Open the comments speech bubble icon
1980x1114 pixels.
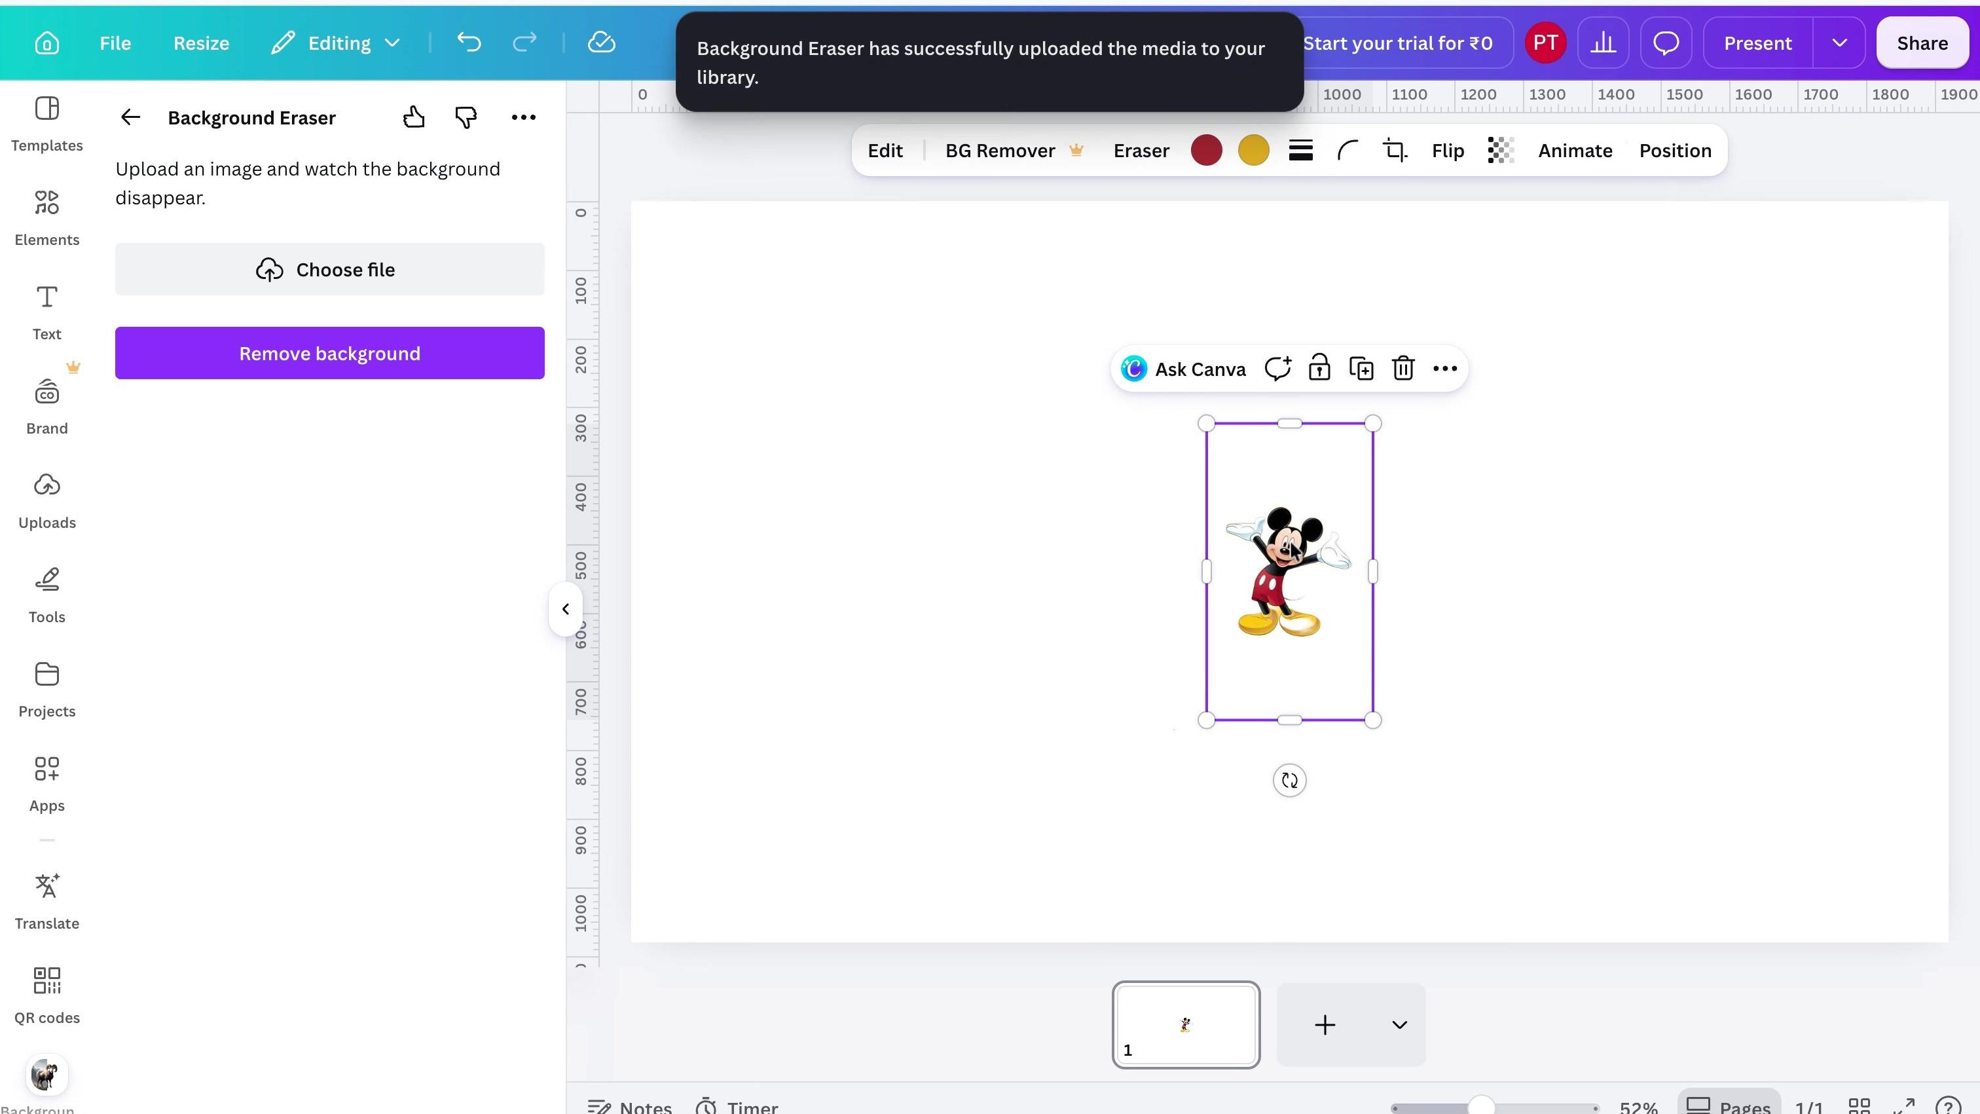click(x=1666, y=43)
